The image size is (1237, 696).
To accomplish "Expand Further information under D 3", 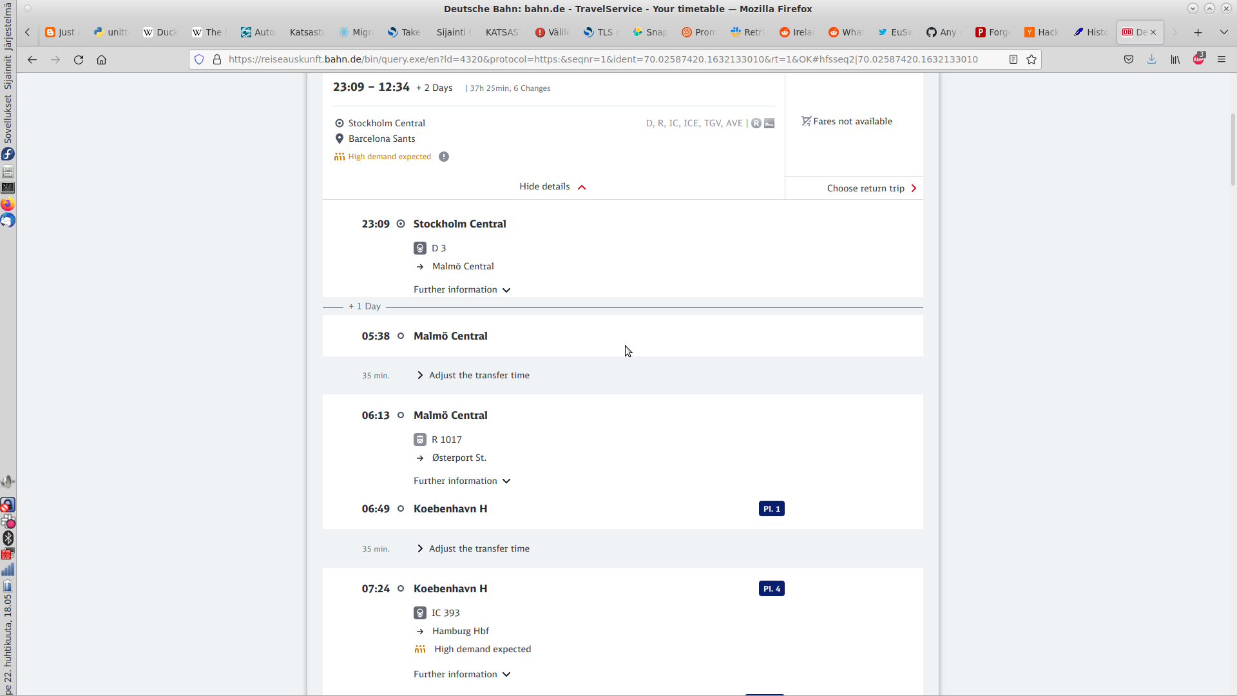I will 462,290.
